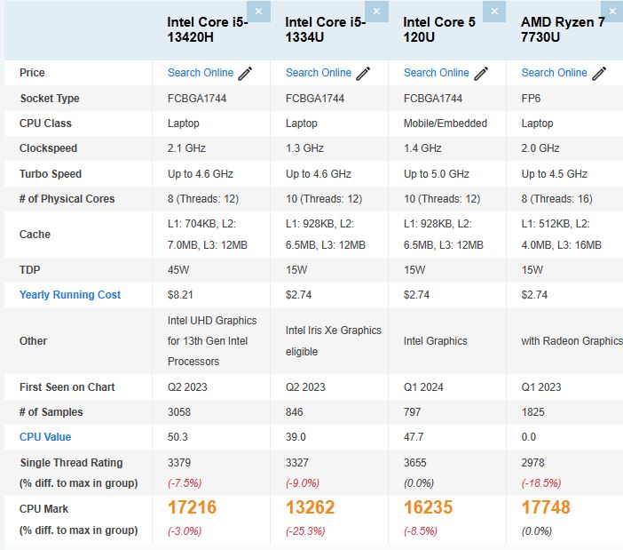Search online price for Core i5-13420H
Image resolution: width=623 pixels, height=550 pixels.
(201, 73)
